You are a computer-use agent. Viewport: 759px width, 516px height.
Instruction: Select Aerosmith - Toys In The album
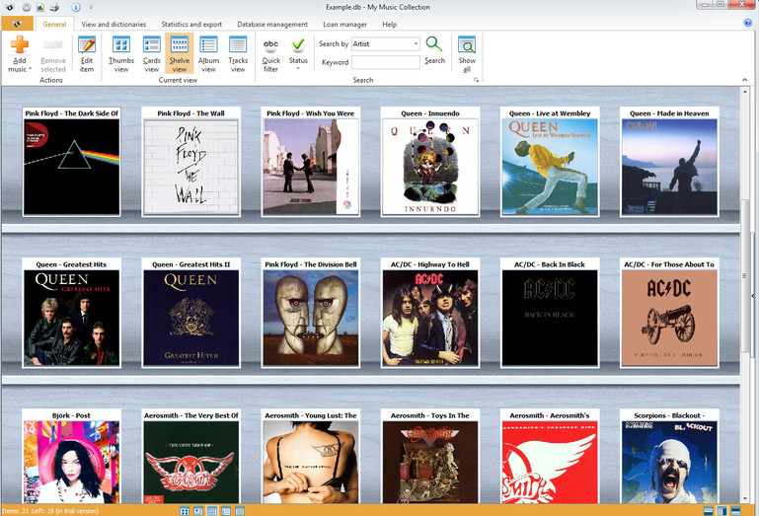click(430, 457)
